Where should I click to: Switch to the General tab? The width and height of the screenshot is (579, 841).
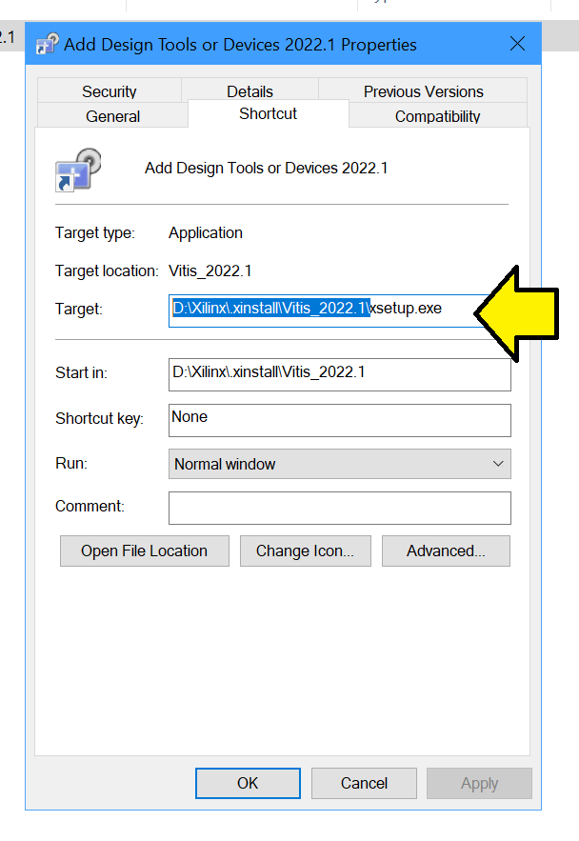[x=112, y=115]
